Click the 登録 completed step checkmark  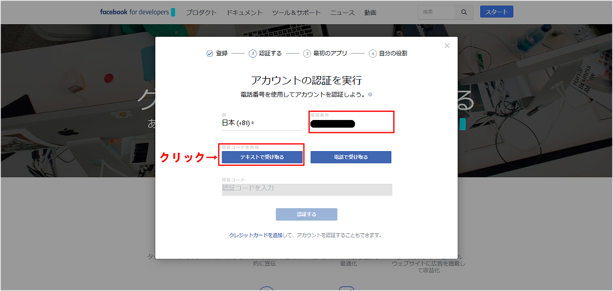point(209,53)
